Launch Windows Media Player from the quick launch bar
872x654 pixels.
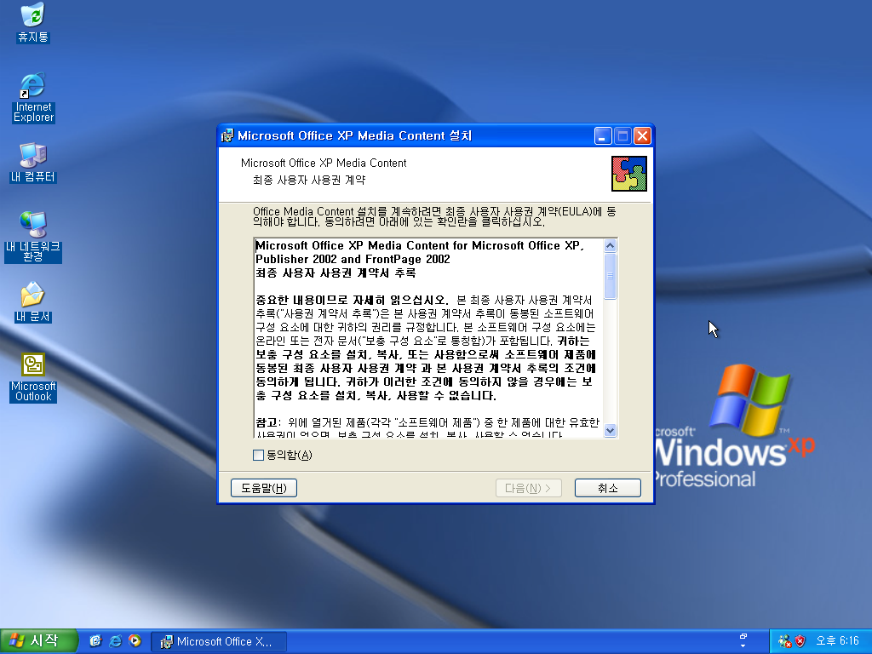tap(135, 640)
